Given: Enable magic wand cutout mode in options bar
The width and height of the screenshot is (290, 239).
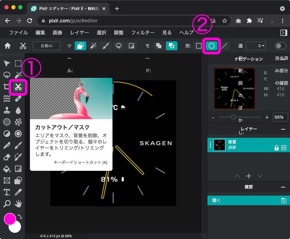Looking at the screenshot, I should pos(93,46).
